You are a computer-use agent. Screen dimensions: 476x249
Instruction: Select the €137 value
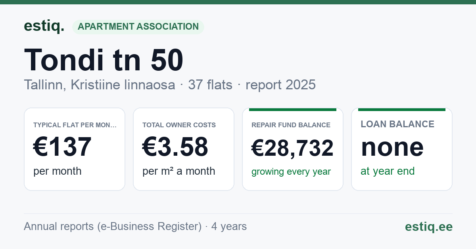(62, 147)
